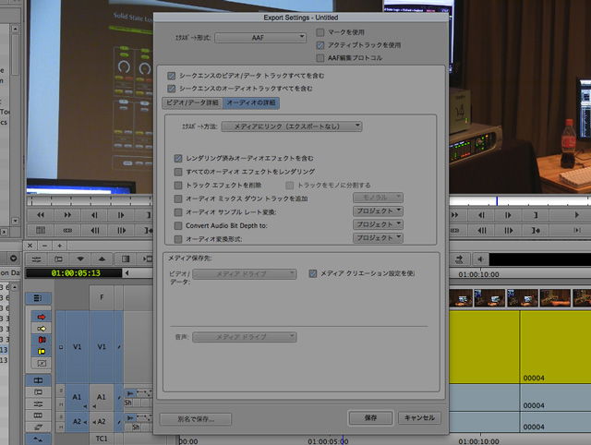Enable オーディオ変換形式 checkbox

178,239
